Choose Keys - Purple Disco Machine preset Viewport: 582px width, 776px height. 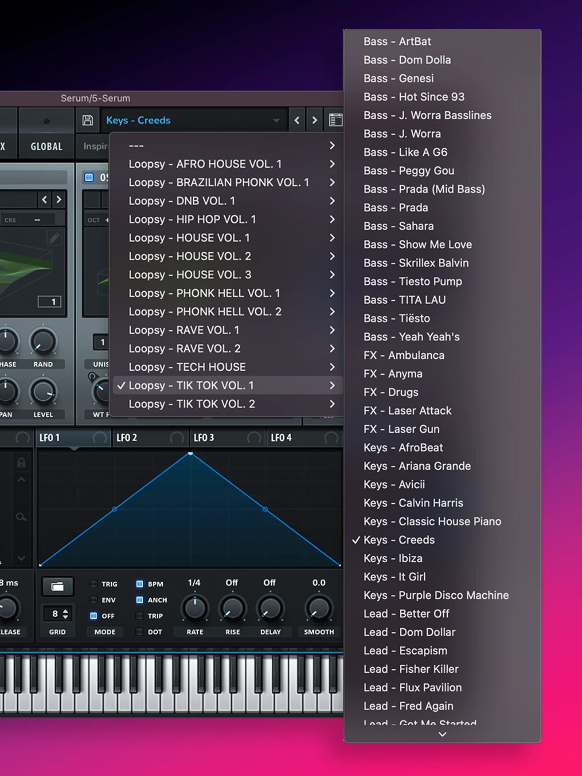[x=442, y=595]
